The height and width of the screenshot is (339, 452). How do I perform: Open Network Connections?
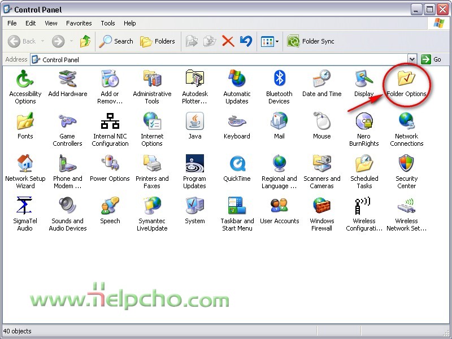click(x=406, y=129)
